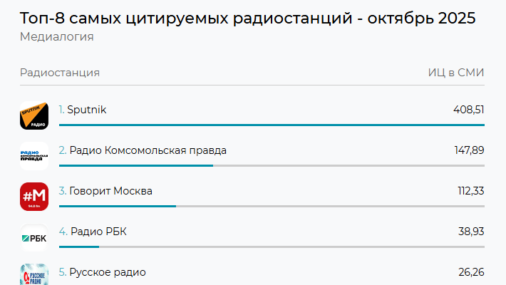Image resolution: width=506 pixels, height=285 pixels.
Task: Open the Русское радио station name
Action: pos(108,272)
